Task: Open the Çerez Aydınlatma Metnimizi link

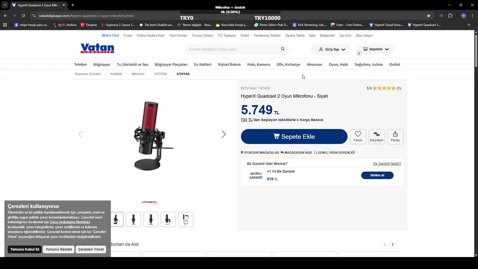Action: 70,222
